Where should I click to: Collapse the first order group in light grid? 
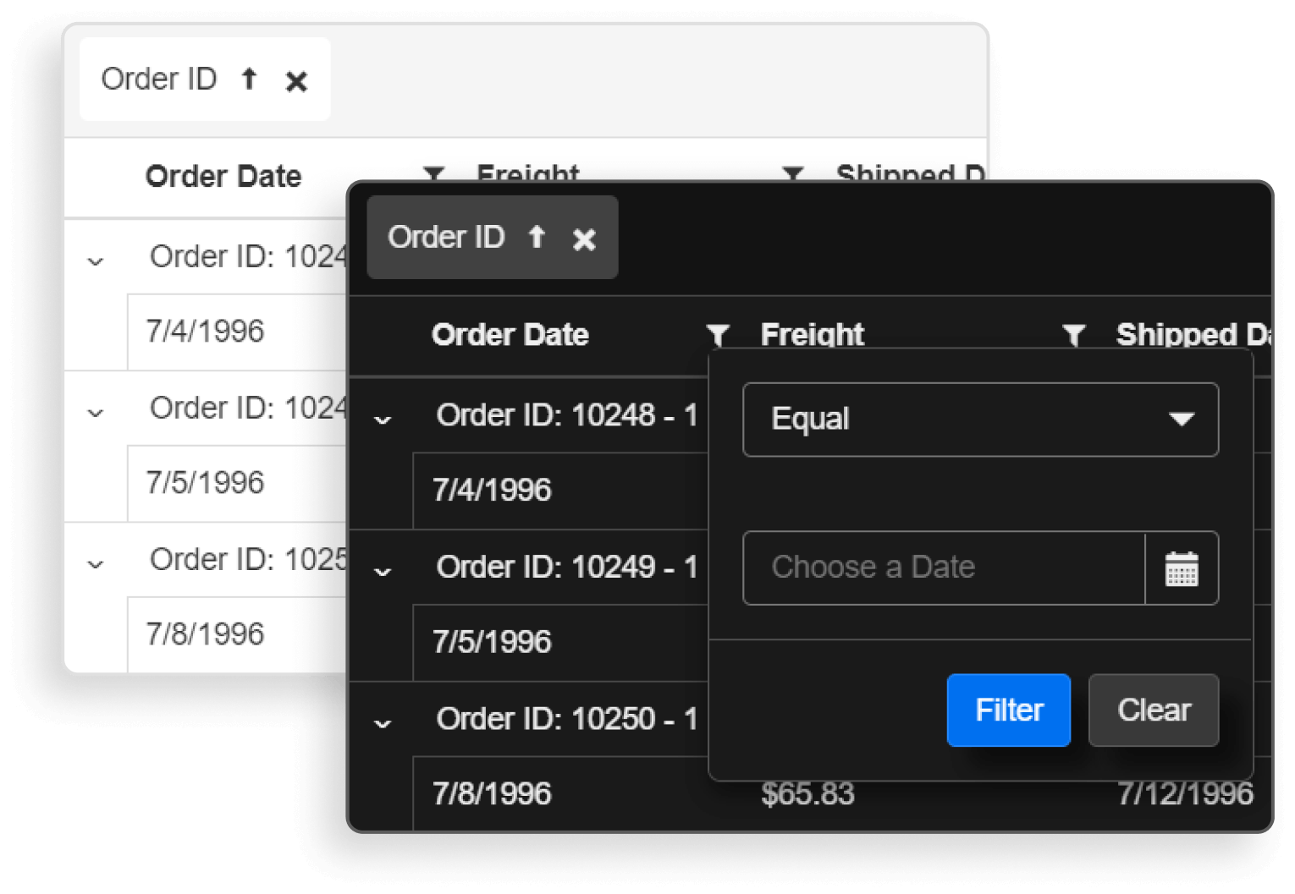[x=96, y=261]
